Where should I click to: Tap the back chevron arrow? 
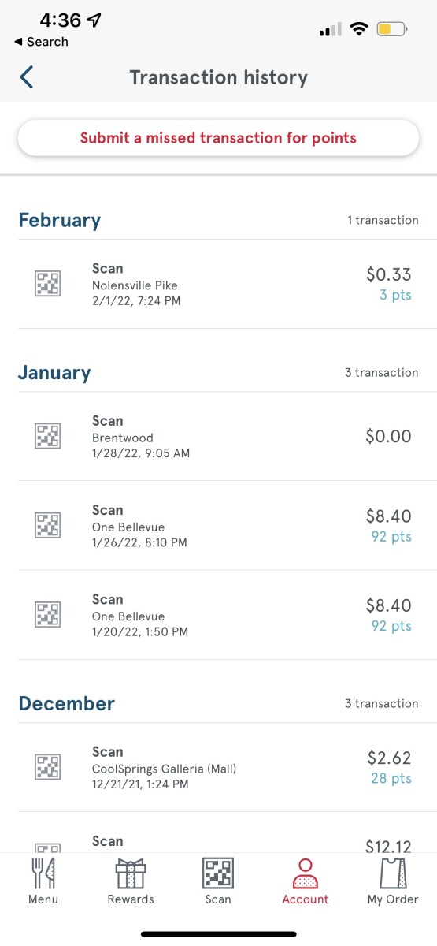(x=27, y=77)
